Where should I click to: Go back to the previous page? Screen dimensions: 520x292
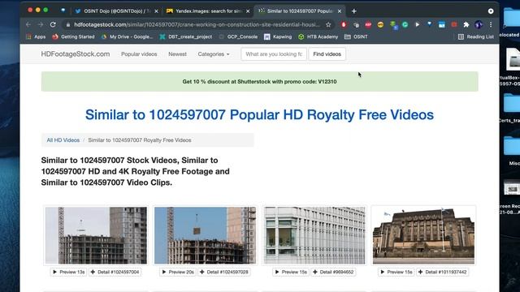[x=28, y=24]
